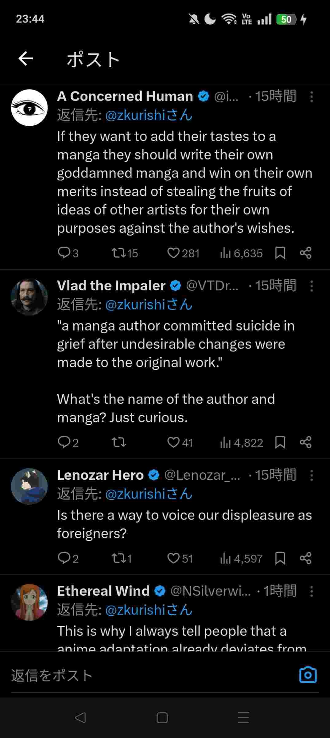Like Vlad the Impaler's reply
The height and width of the screenshot is (738, 330).
coord(173,442)
